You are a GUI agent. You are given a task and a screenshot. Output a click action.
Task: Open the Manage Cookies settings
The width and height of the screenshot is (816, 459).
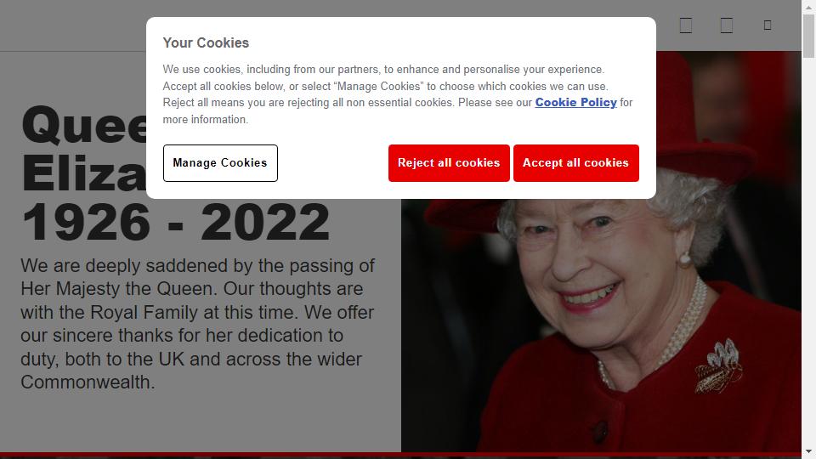click(220, 163)
